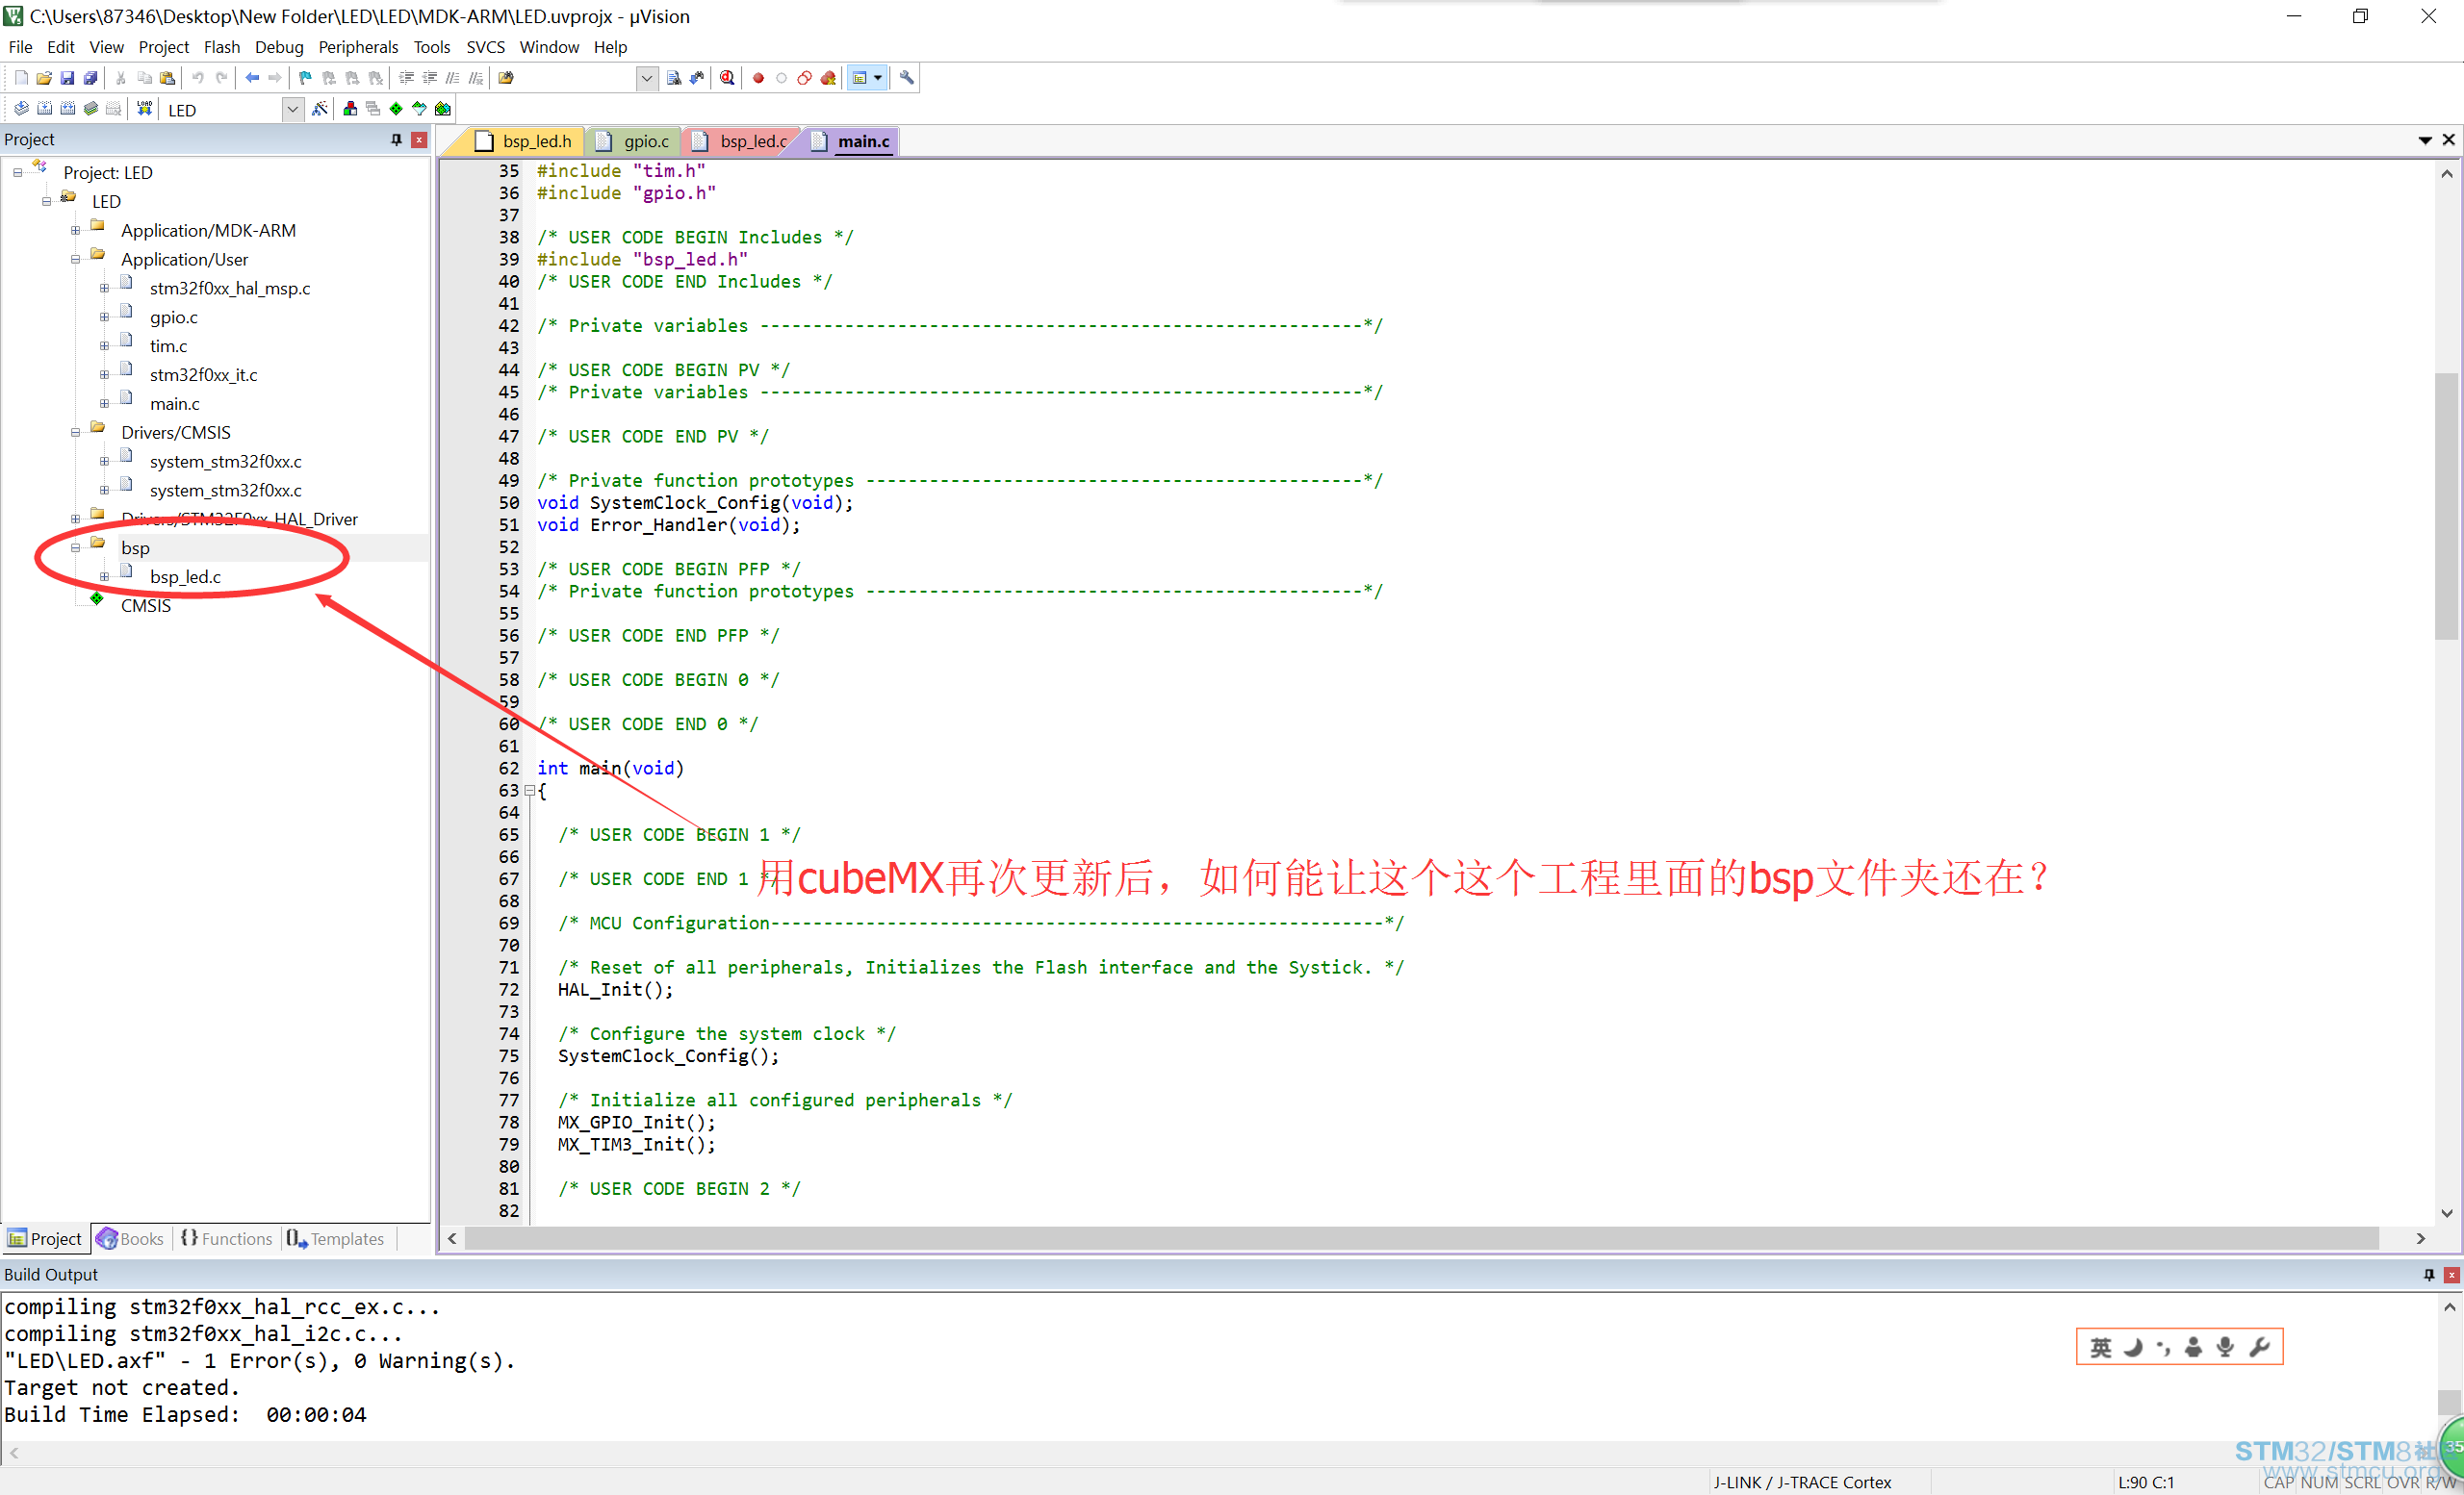The height and width of the screenshot is (1495, 2464).
Task: Open the target selection dropdown LED
Action: (293, 109)
